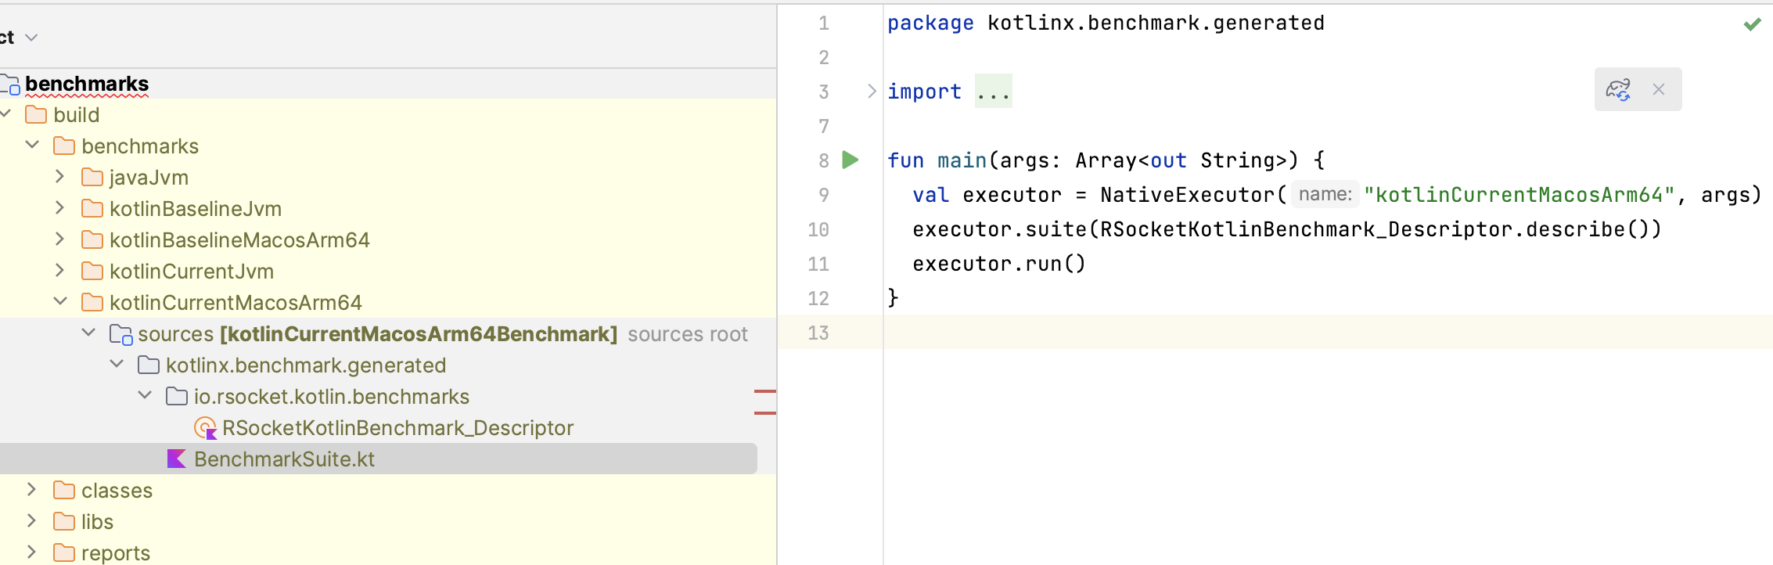Viewport: 1773px width, 565px height.
Task: Collapse the kotlinx.benchmark.generated package
Action: point(117,365)
